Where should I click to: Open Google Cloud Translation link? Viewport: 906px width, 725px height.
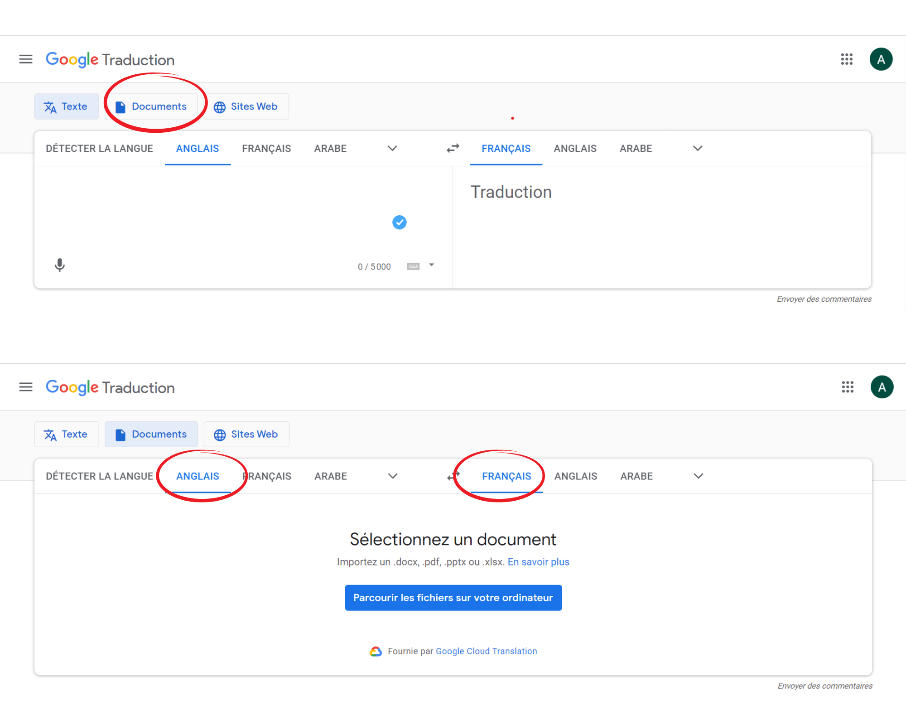(487, 651)
